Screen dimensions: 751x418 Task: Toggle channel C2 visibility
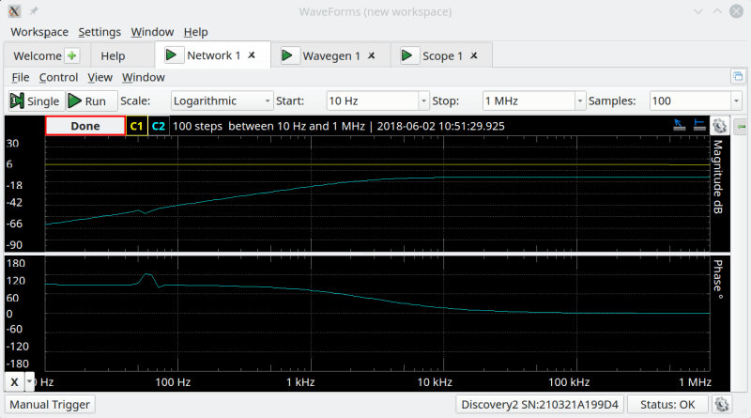[x=159, y=126]
